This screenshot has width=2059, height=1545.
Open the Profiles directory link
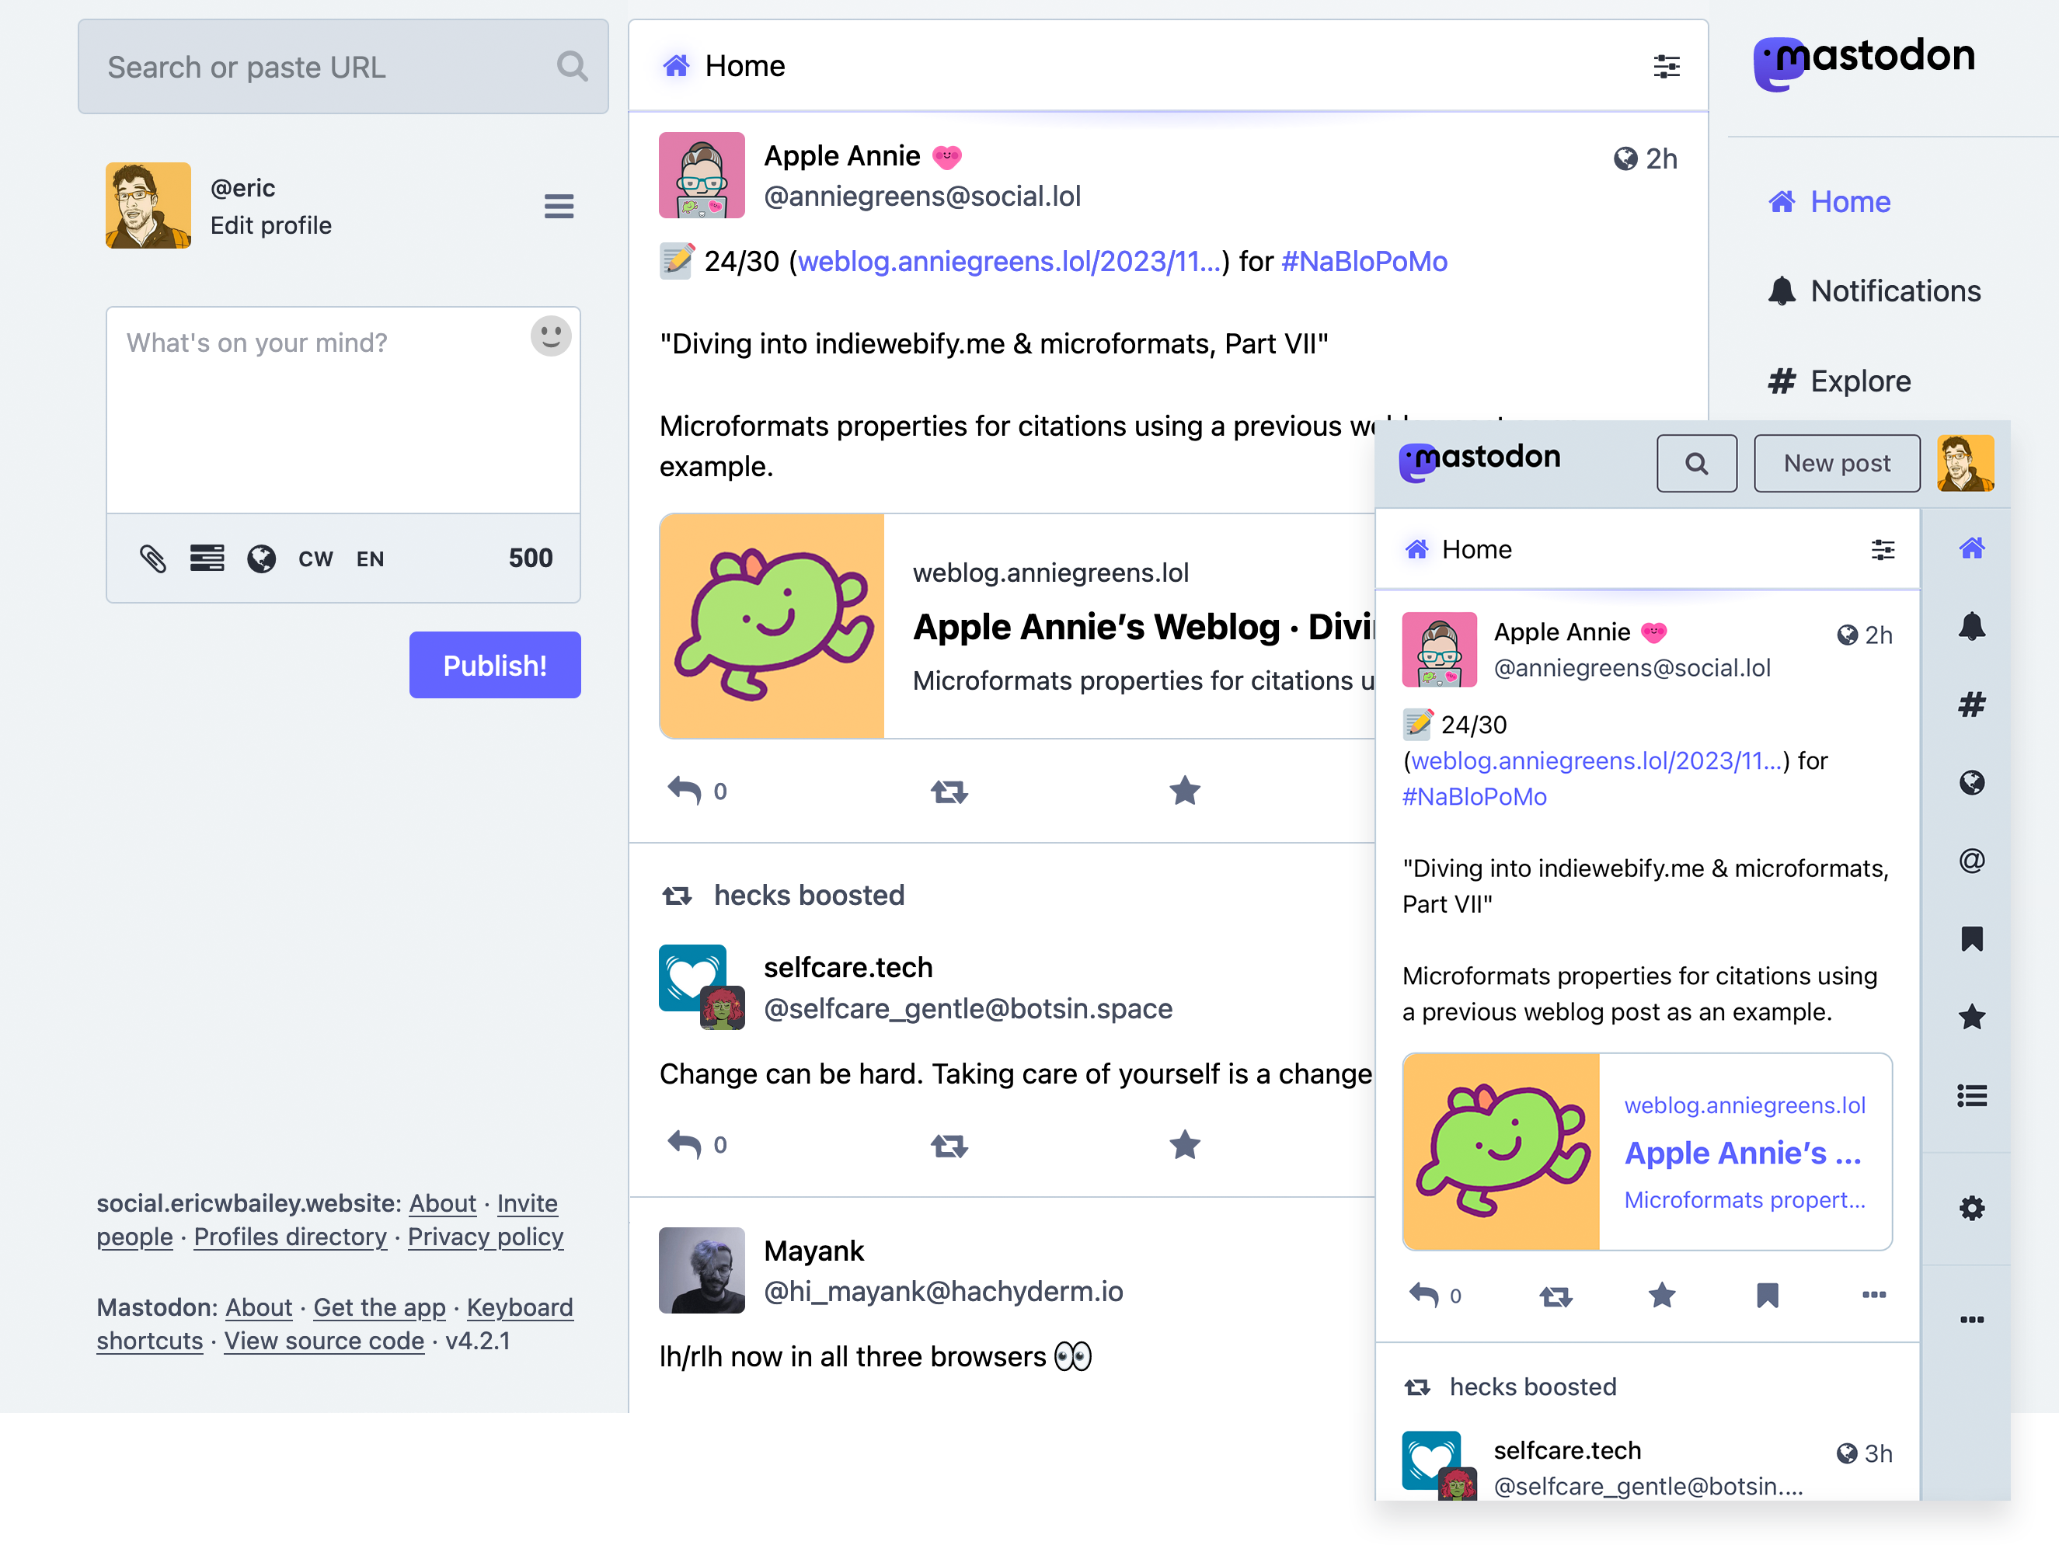(291, 1237)
